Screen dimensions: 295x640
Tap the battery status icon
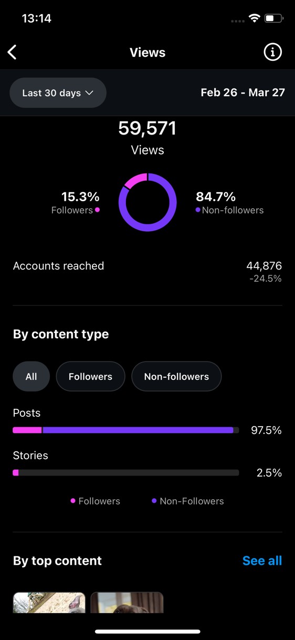point(273,18)
